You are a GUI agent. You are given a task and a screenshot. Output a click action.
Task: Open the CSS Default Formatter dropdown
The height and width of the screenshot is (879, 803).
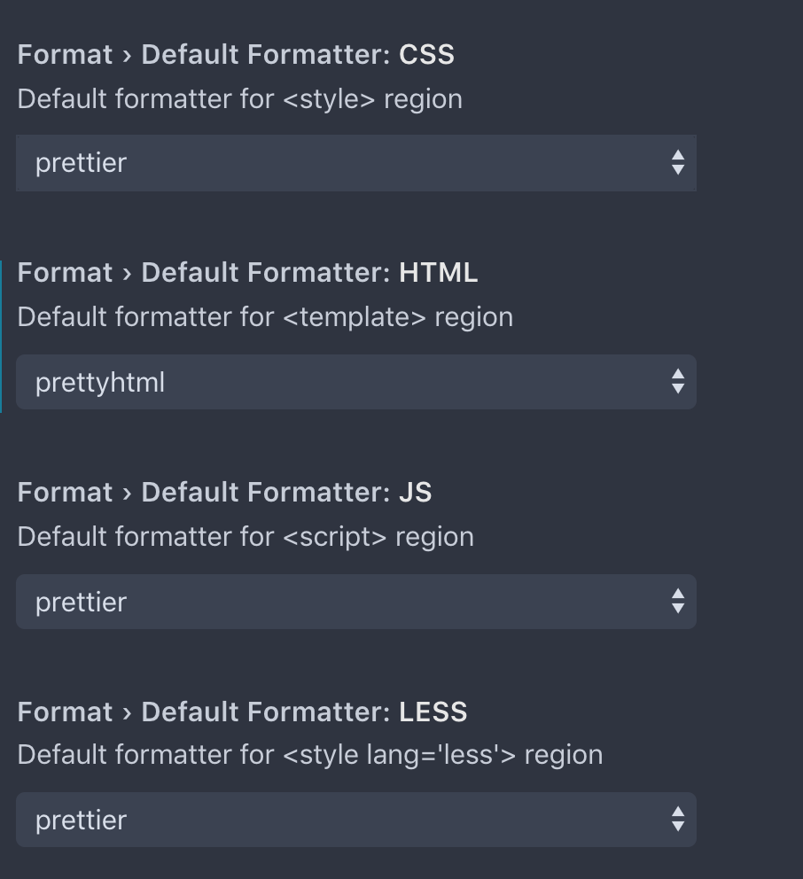[355, 163]
